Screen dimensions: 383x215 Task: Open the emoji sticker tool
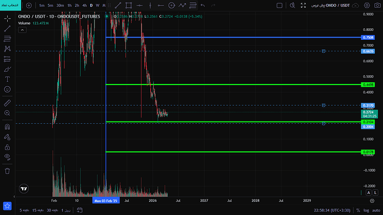coord(7,89)
